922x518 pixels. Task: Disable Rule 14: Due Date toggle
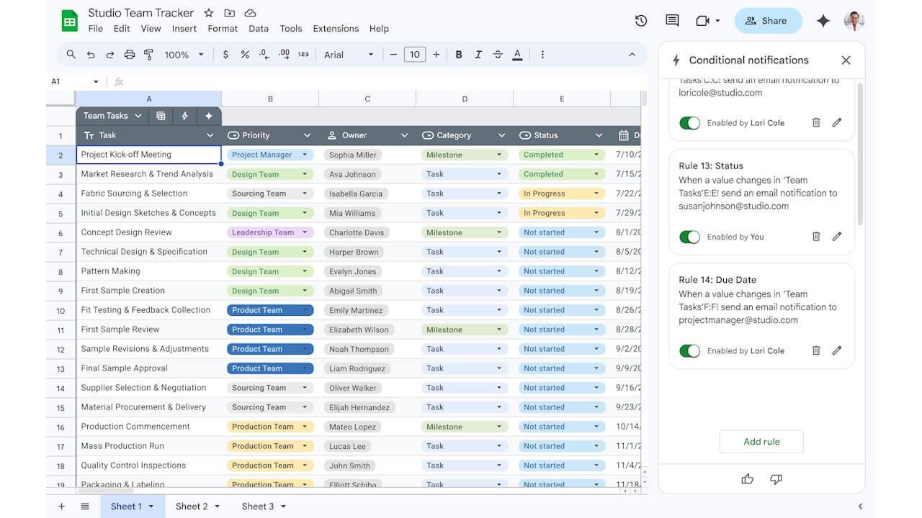689,351
